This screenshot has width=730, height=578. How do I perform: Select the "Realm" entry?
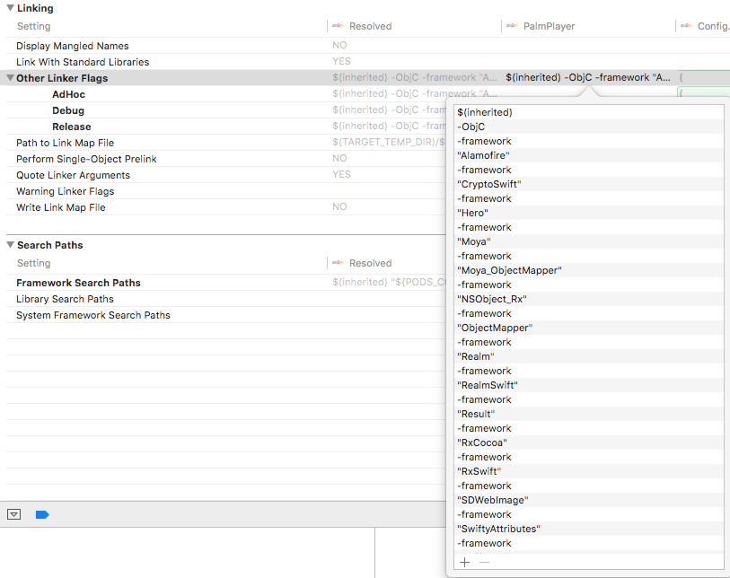pos(588,356)
